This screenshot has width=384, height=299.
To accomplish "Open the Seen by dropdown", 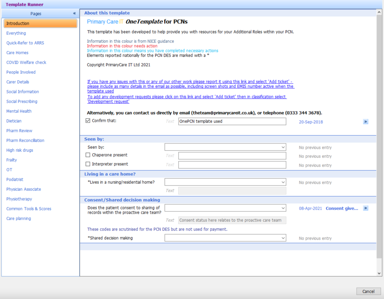I will [x=225, y=147].
